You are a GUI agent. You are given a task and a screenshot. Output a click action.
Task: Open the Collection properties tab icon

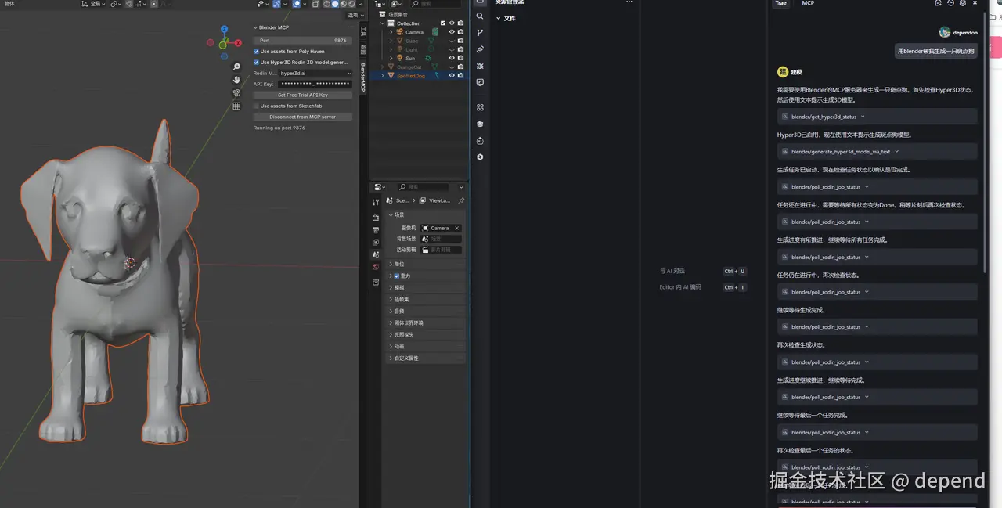pyautogui.click(x=376, y=283)
